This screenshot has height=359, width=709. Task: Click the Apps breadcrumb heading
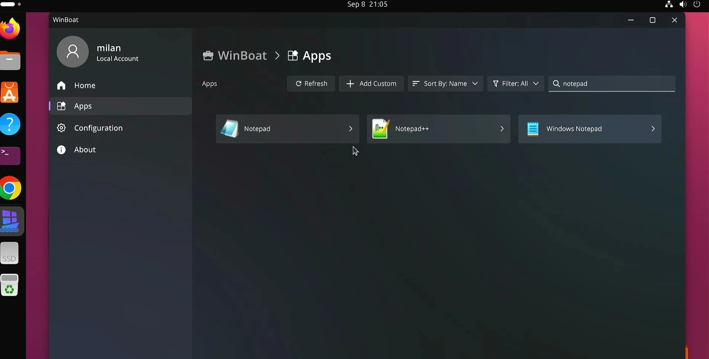pyautogui.click(x=316, y=56)
